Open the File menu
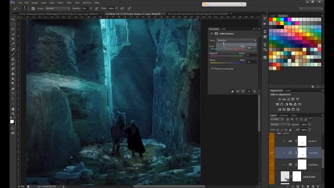 [x=20, y=3]
